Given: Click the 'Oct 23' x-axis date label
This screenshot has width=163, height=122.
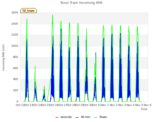Looking at the screenshot, I should [x=29, y=105].
